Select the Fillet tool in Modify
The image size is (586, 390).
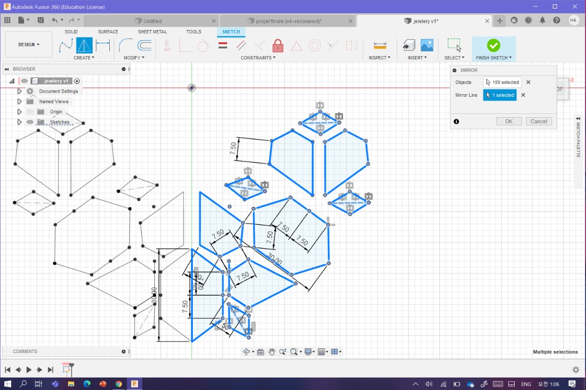tap(126, 45)
